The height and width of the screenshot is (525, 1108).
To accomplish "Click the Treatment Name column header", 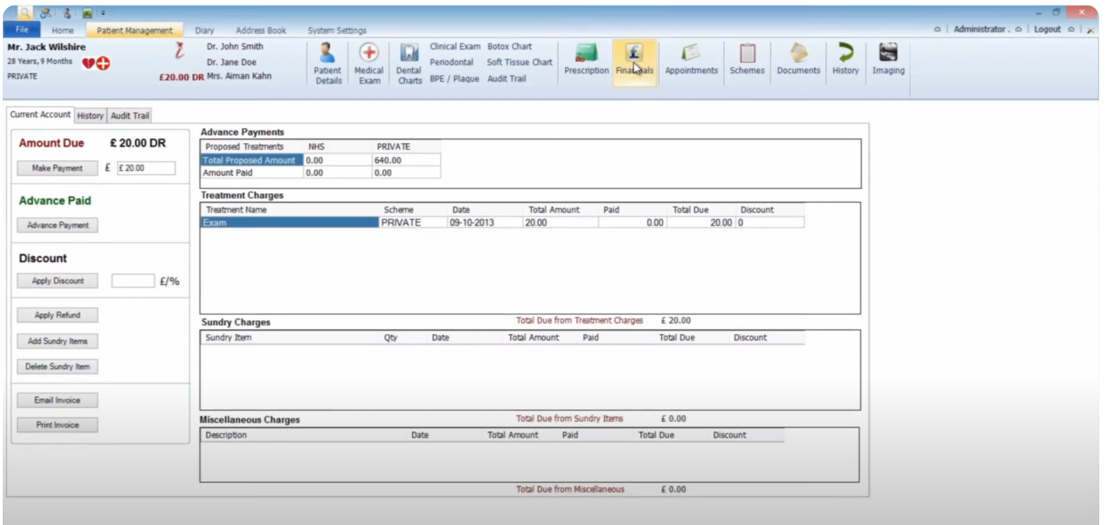I will coord(236,210).
